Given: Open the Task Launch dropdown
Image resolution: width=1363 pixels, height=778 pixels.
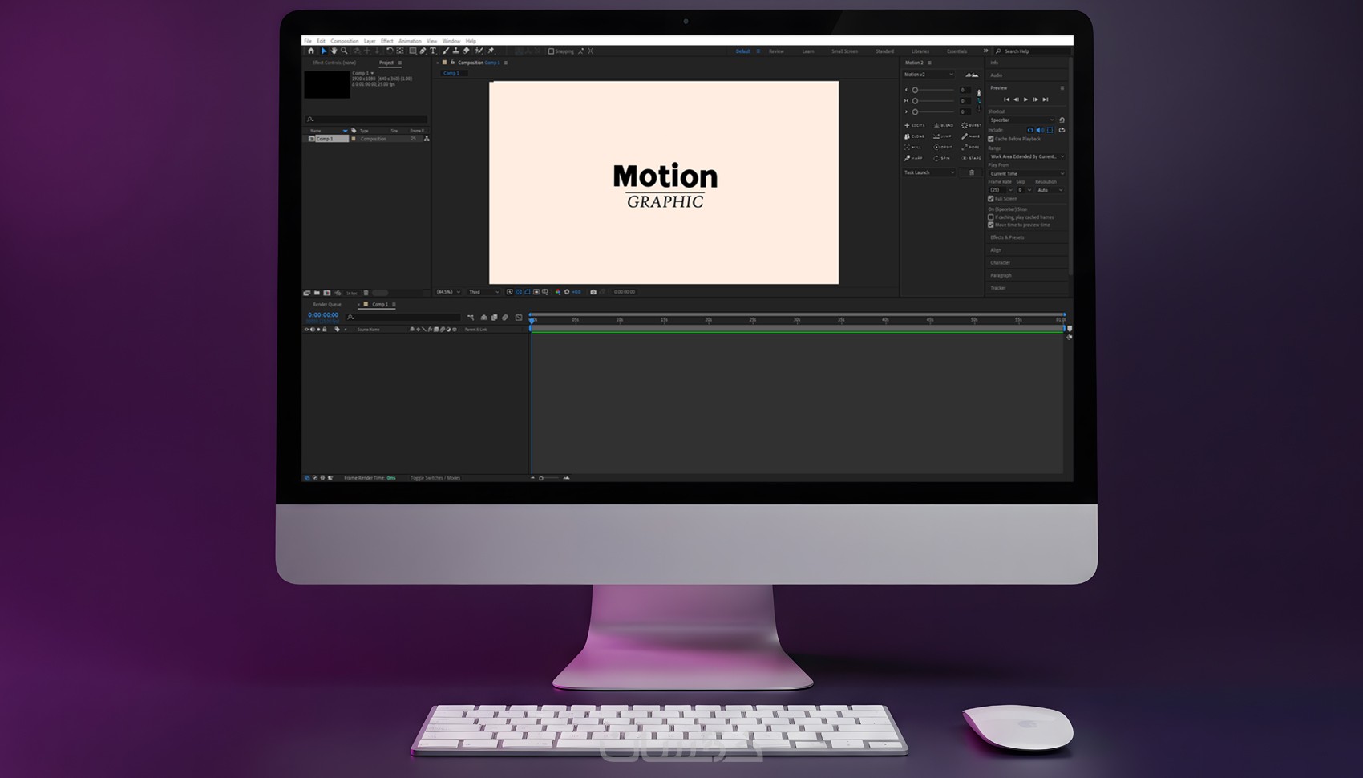Looking at the screenshot, I should click(x=929, y=172).
